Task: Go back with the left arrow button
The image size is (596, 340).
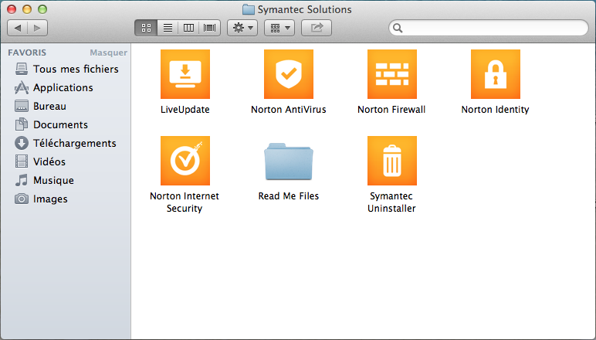Action: point(18,28)
